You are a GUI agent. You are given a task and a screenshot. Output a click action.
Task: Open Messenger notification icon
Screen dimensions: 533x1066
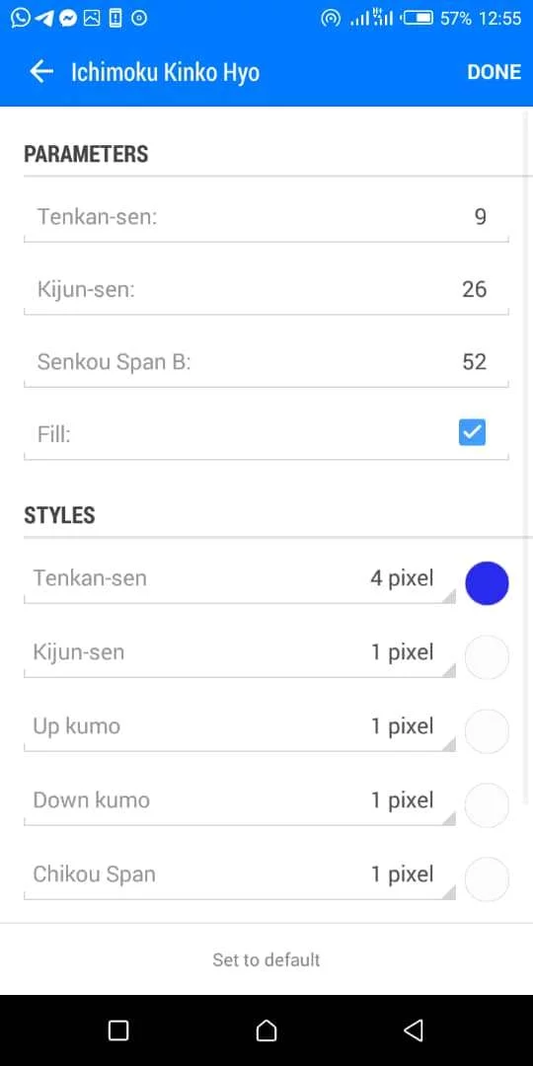click(67, 19)
